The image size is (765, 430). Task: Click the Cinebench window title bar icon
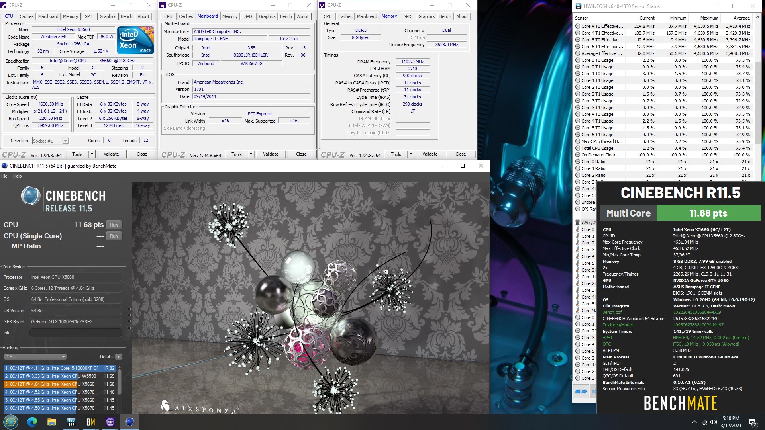[x=4, y=166]
